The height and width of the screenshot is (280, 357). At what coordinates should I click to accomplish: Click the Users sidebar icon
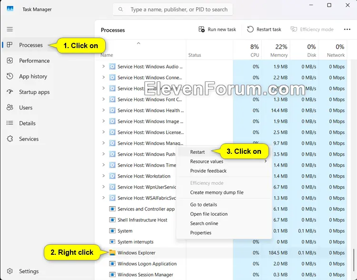[x=10, y=108]
